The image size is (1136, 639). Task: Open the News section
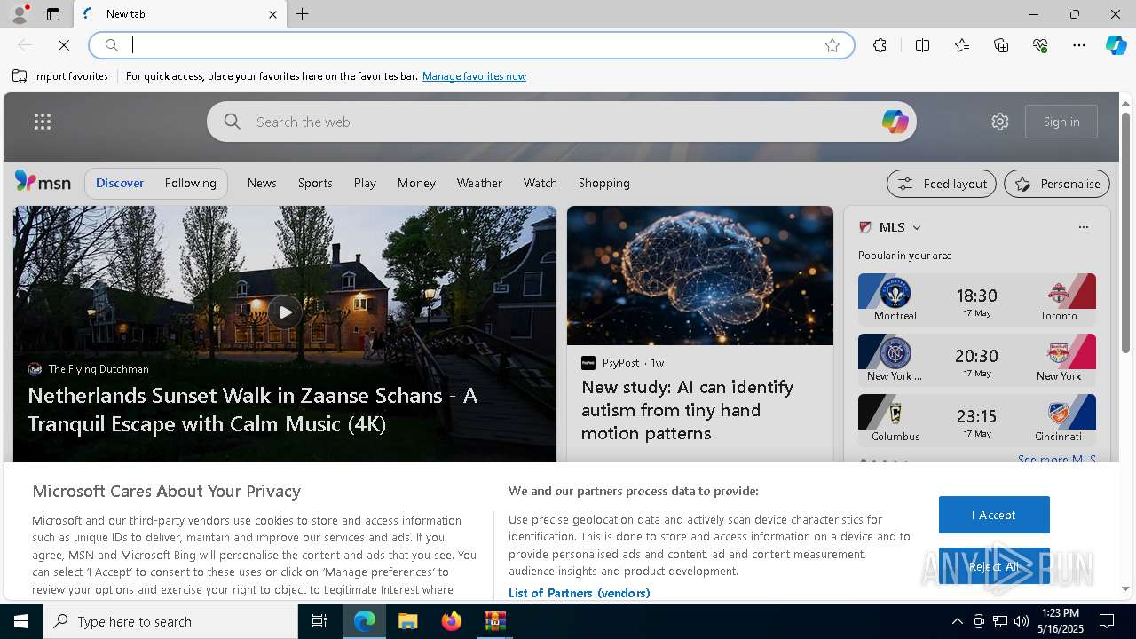click(262, 183)
